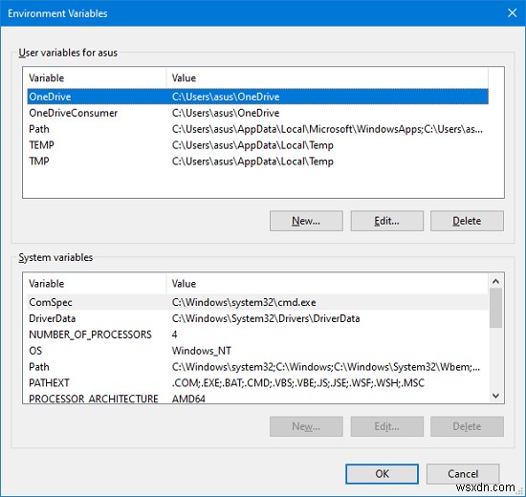This screenshot has height=497, width=526.
Task: Click NUMBER_OF_PROCESSORS value 4
Action: click(x=174, y=335)
